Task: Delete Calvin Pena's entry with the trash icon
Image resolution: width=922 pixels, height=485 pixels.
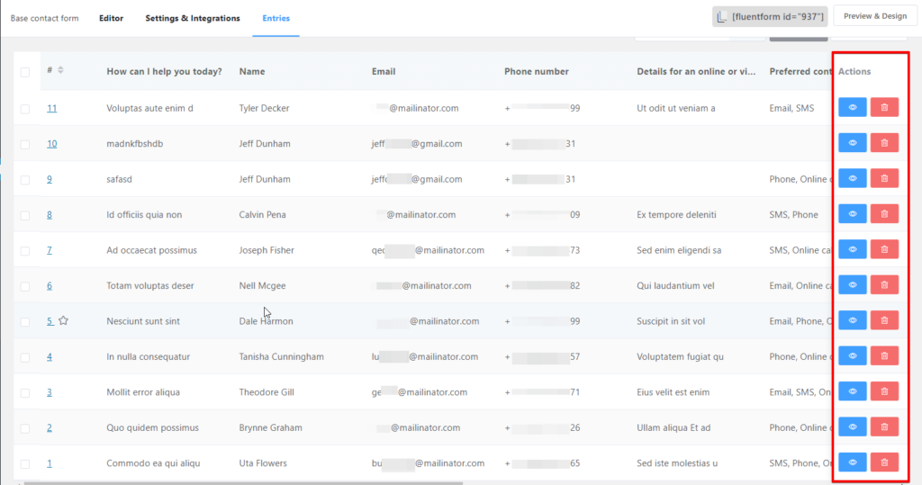Action: coord(884,214)
